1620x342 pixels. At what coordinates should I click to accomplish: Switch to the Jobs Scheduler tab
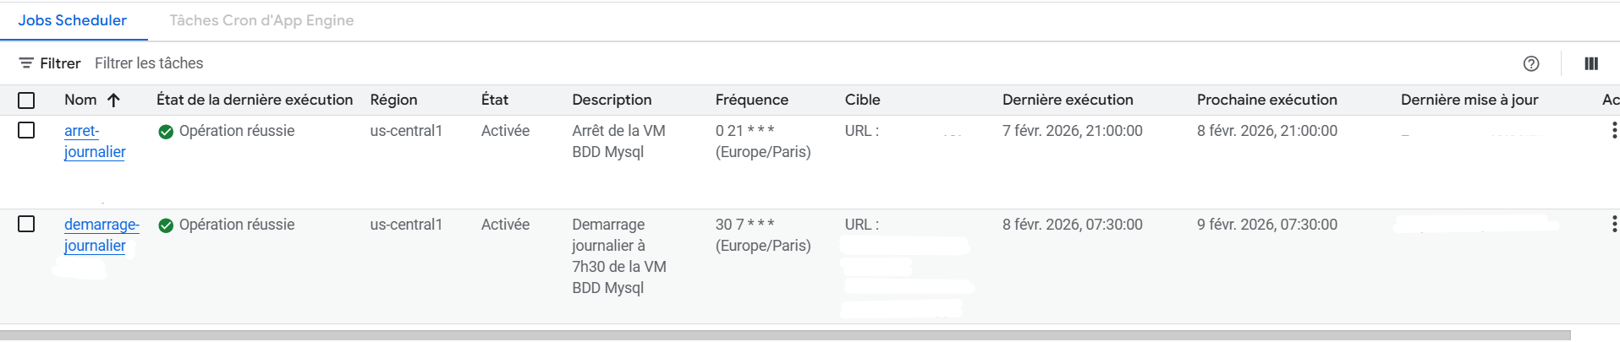[73, 20]
